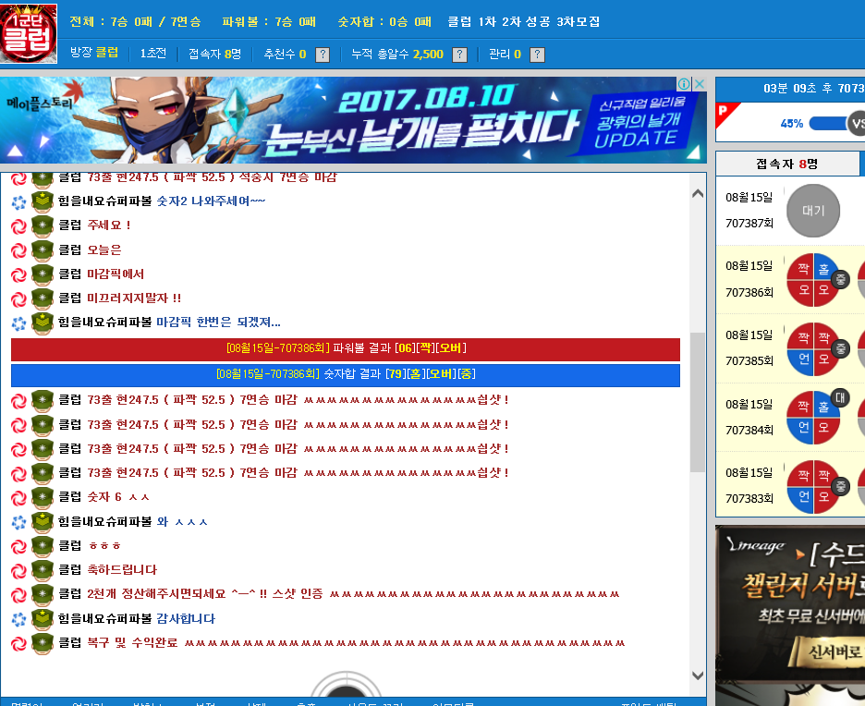The height and width of the screenshot is (706, 865).
Task: Click the 대기 circle for round 707387회
Action: (813, 211)
